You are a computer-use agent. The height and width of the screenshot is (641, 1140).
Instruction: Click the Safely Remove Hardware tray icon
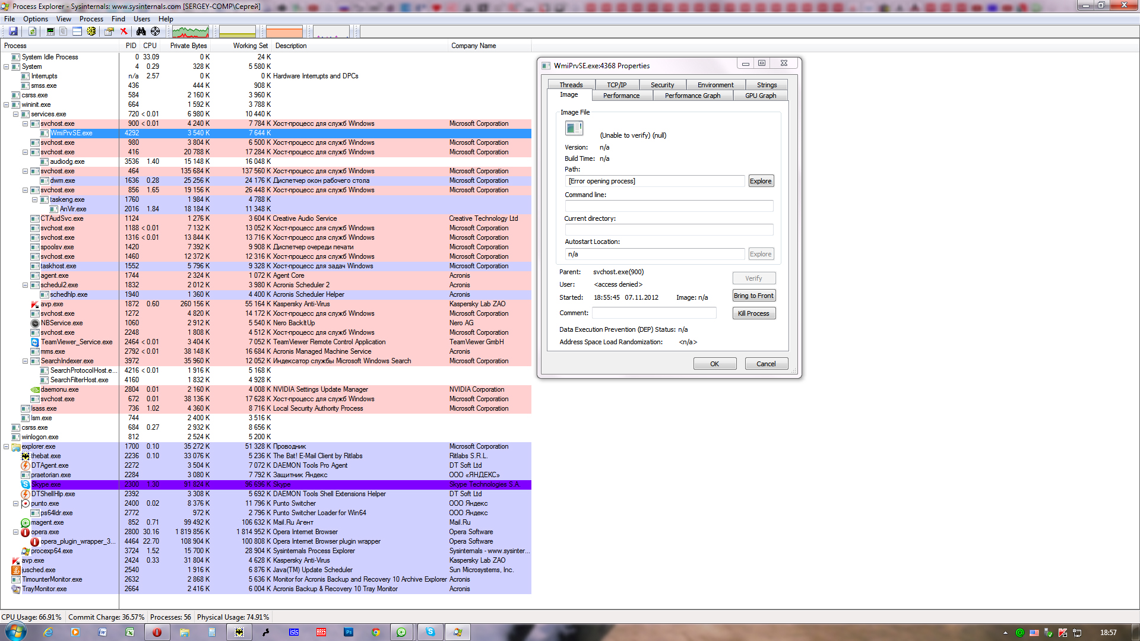click(1049, 633)
